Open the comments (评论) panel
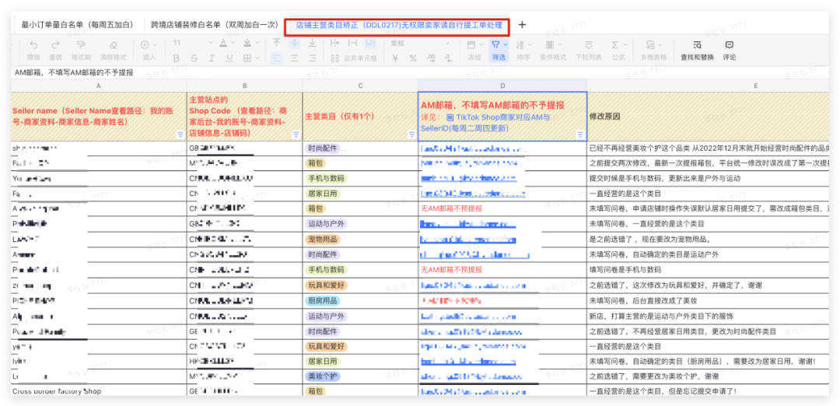Viewport: 840px width, 406px height. (729, 51)
